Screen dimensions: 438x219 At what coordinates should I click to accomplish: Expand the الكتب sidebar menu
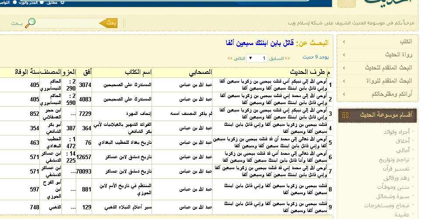378,42
